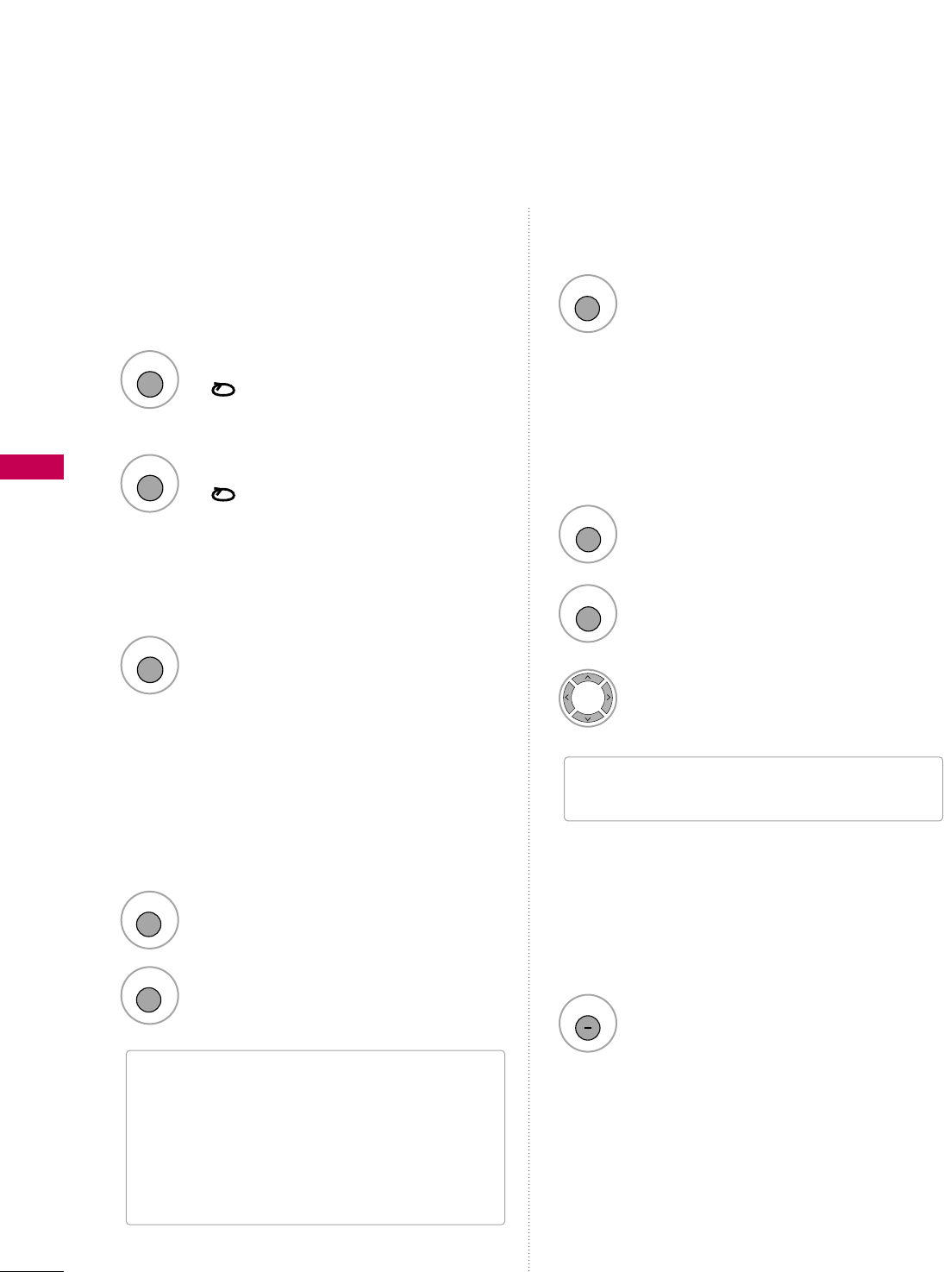Click the white center of the directional pad

(x=587, y=698)
